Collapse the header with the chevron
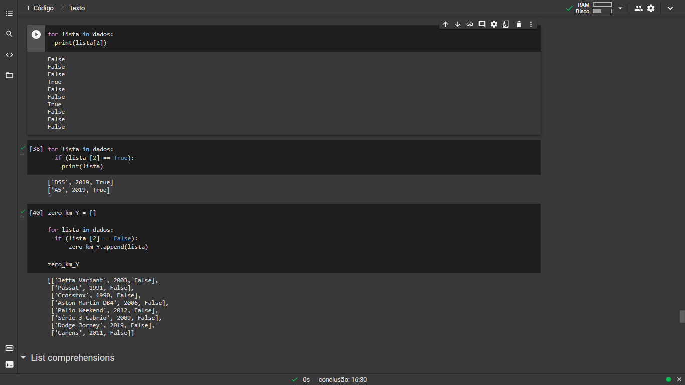The height and width of the screenshot is (385, 685). tap(670, 8)
